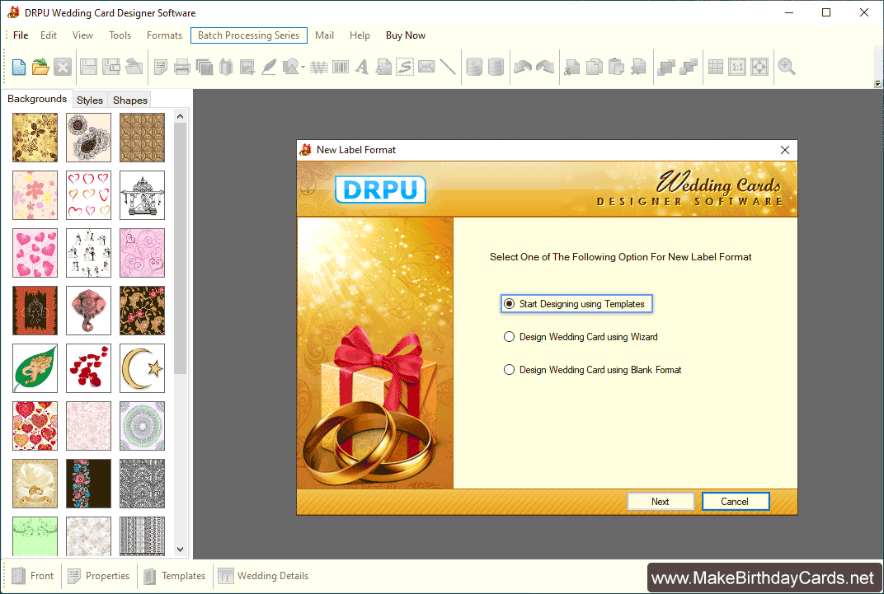Click the 1:1 actual size icon
Image resolution: width=884 pixels, height=594 pixels.
tap(737, 67)
